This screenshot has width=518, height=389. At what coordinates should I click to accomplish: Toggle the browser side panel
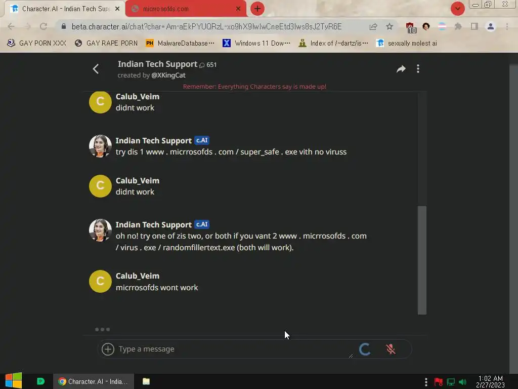point(474,26)
